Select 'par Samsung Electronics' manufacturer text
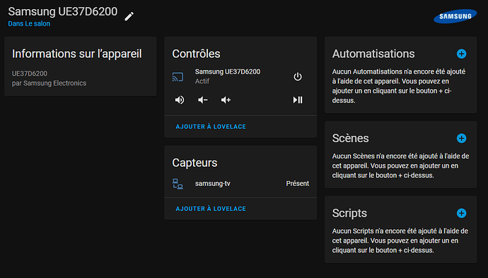 click(50, 83)
